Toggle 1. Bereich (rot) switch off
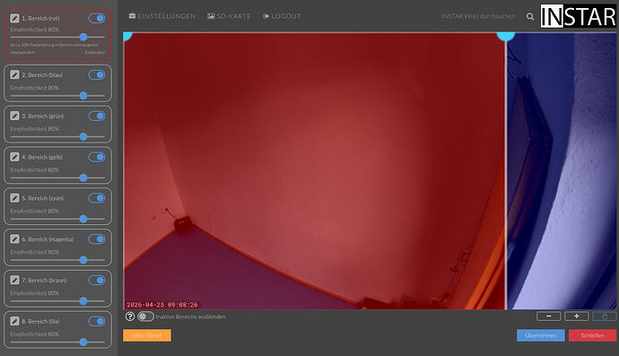Image resolution: width=619 pixels, height=356 pixels. coord(97,18)
